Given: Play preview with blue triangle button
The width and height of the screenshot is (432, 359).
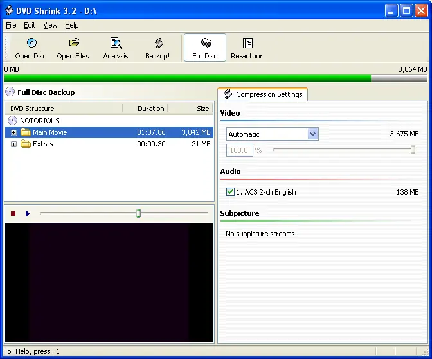Looking at the screenshot, I should [27, 213].
